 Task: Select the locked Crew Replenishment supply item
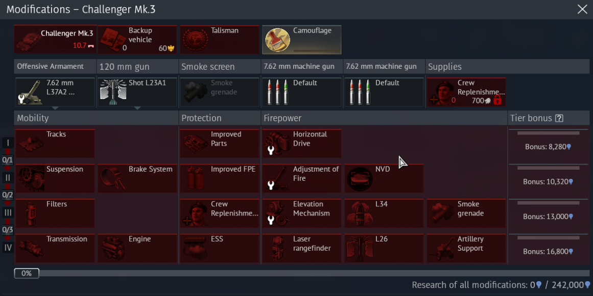[x=466, y=92]
